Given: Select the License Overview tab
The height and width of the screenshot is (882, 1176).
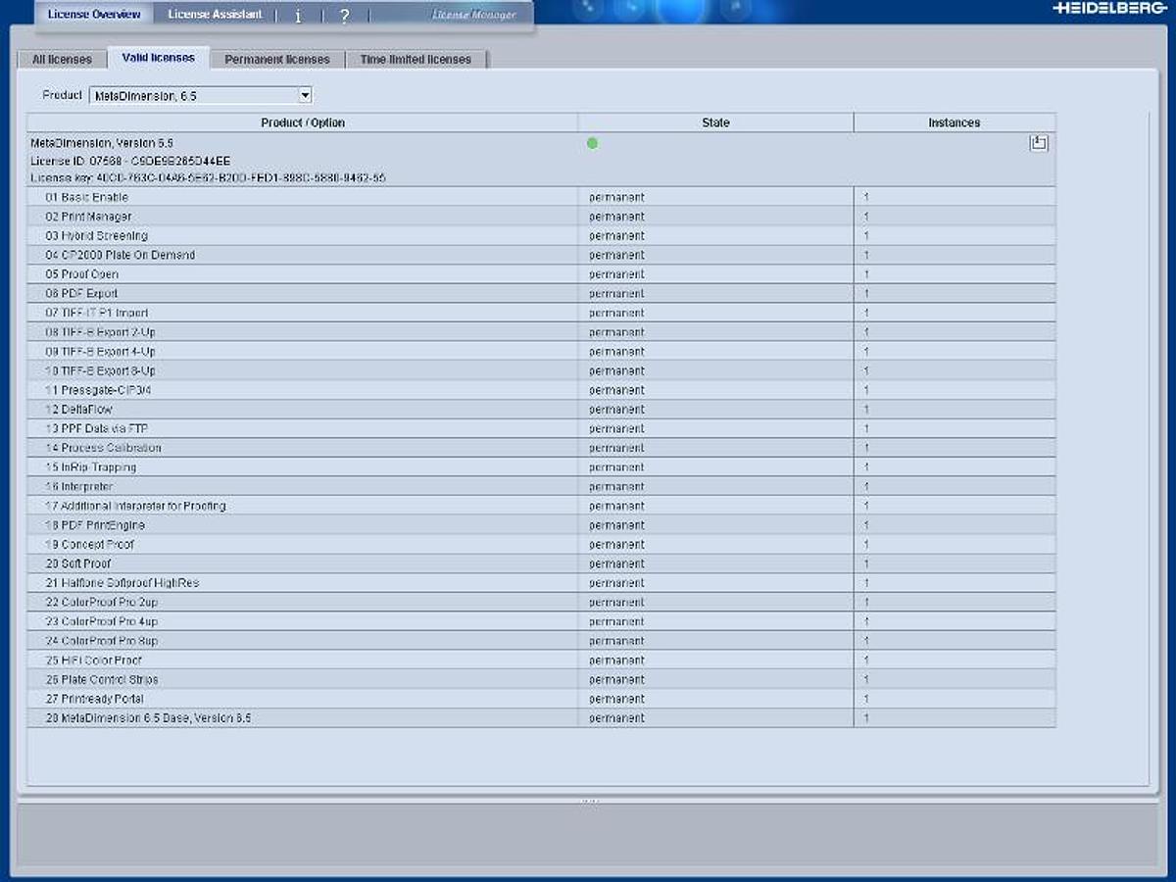Looking at the screenshot, I should coord(94,14).
